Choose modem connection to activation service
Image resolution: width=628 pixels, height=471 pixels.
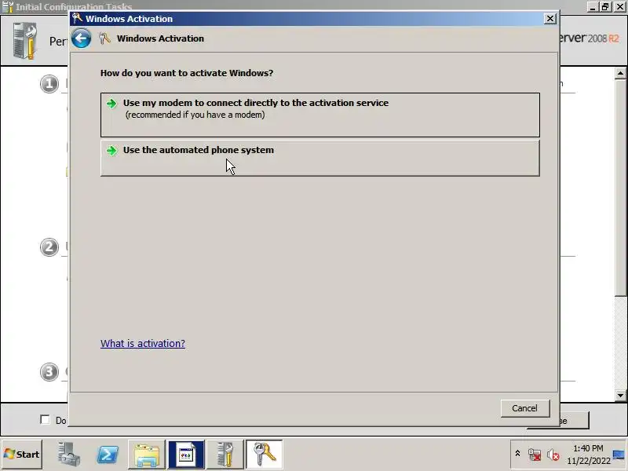coord(320,115)
